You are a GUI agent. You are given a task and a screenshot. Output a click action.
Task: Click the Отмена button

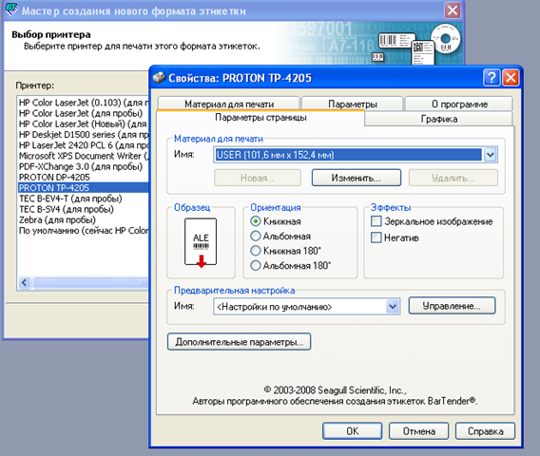418,431
